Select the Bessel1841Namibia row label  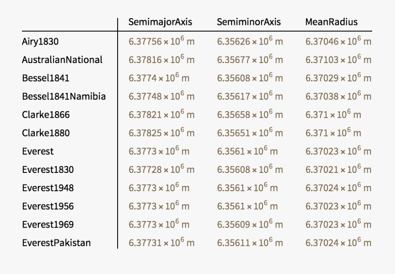64,96
